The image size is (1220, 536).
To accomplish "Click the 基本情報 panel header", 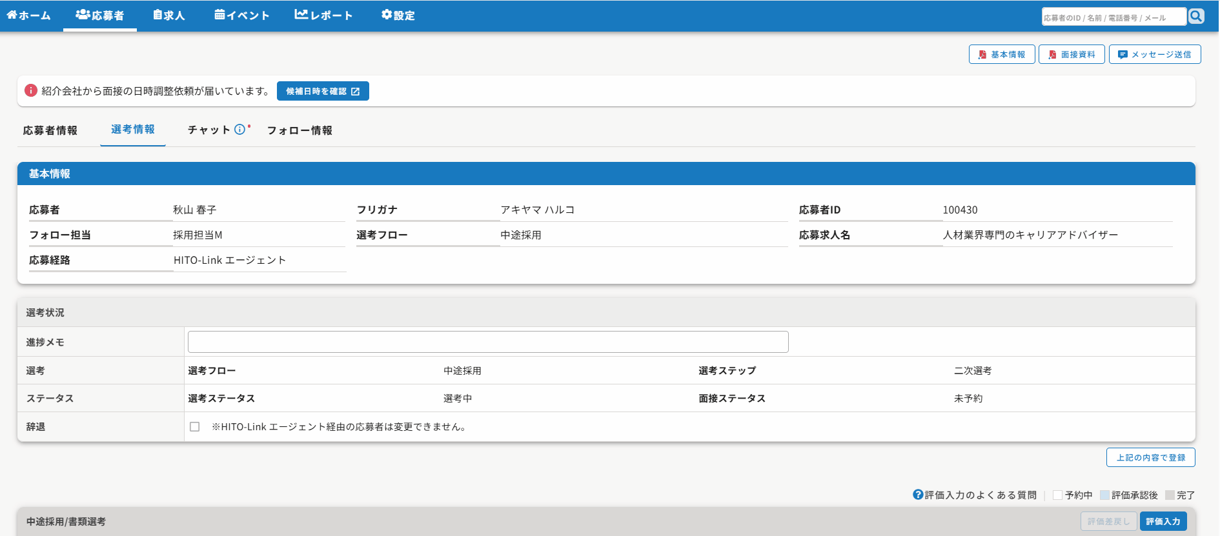I will [x=606, y=174].
